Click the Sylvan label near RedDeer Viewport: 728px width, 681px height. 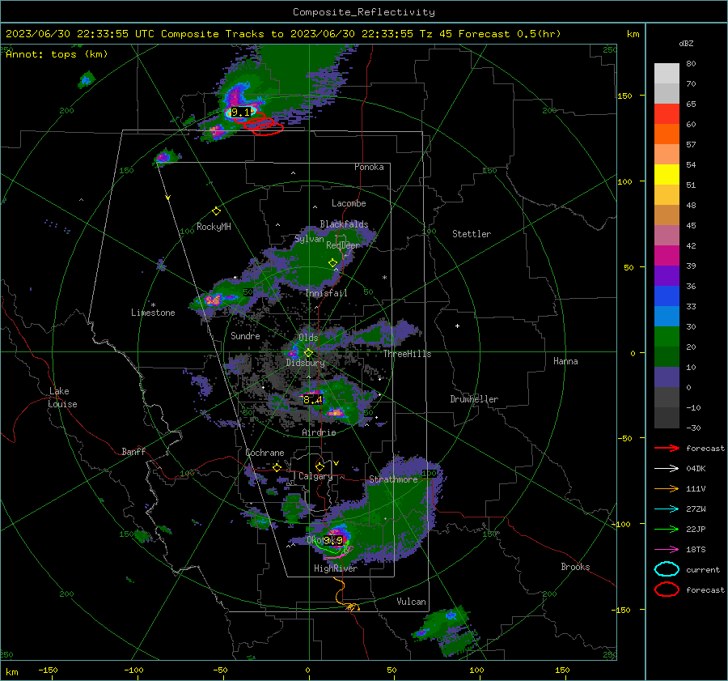(x=309, y=239)
